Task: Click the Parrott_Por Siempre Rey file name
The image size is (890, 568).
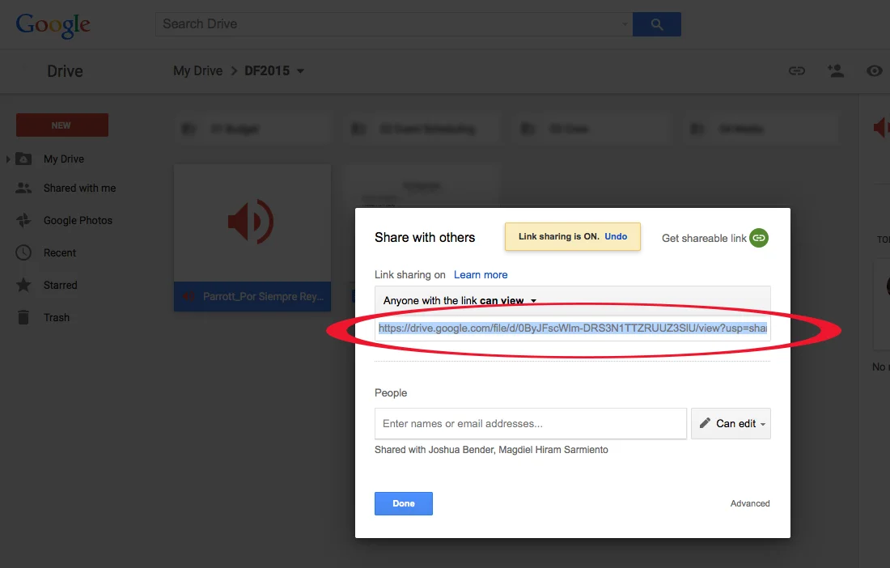Action: pos(264,296)
